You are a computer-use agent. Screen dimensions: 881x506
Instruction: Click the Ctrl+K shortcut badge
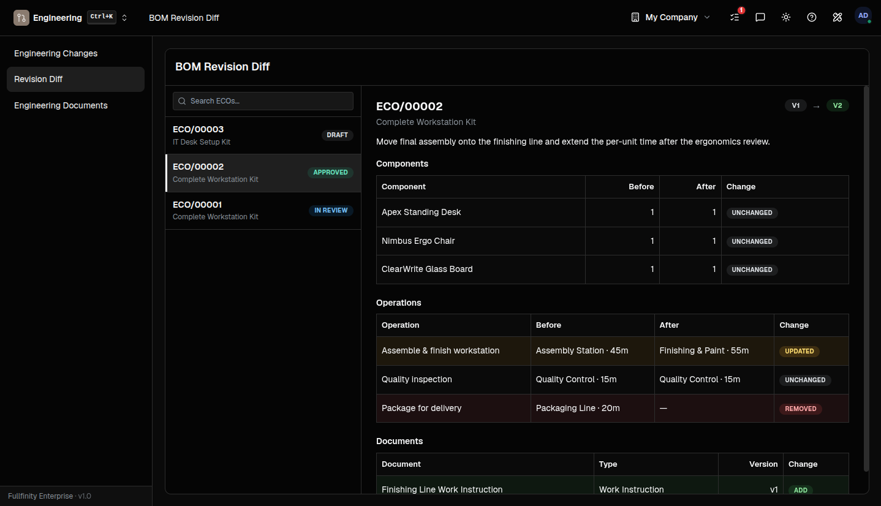(102, 17)
